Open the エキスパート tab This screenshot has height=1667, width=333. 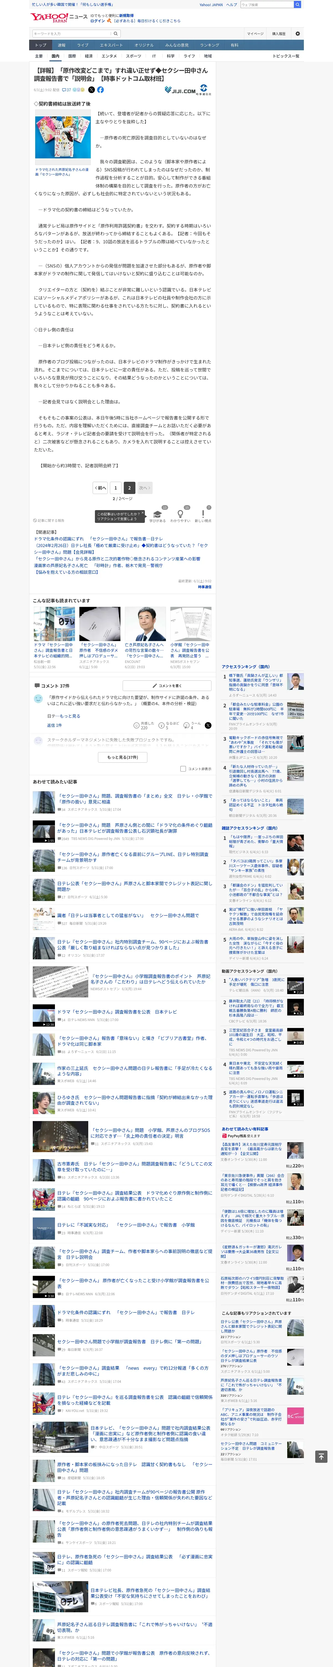pyautogui.click(x=111, y=45)
